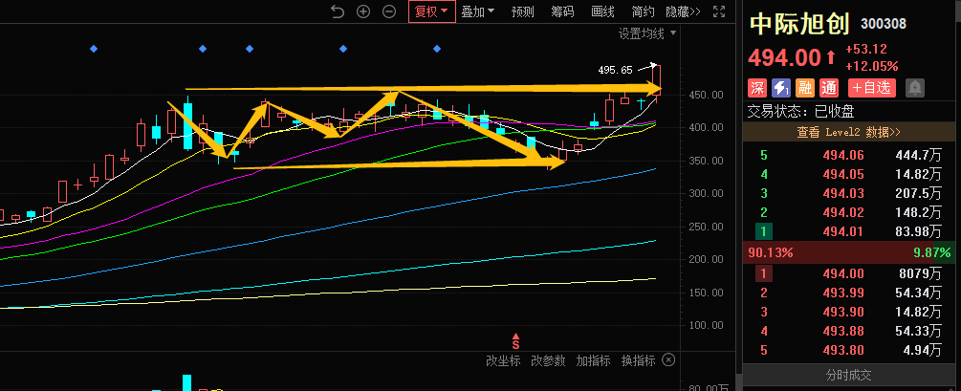Switch to 简约 mode
This screenshot has width=961, height=391.
tap(643, 11)
